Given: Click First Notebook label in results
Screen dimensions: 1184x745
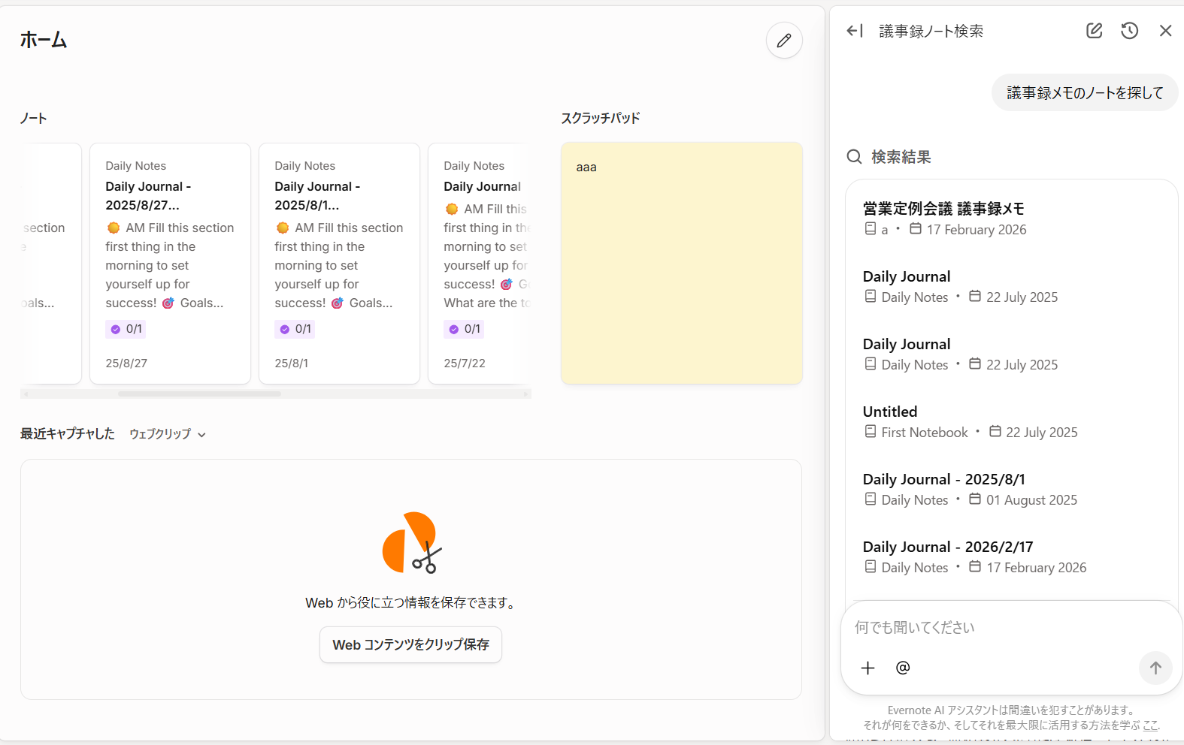Looking at the screenshot, I should [925, 433].
